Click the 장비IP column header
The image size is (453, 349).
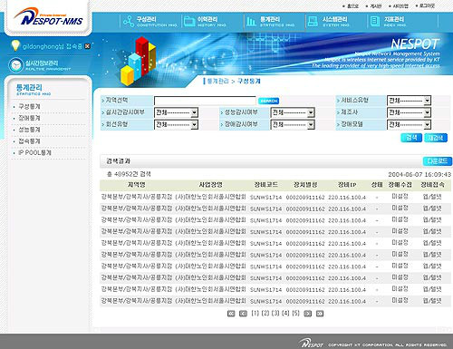pyautogui.click(x=347, y=185)
